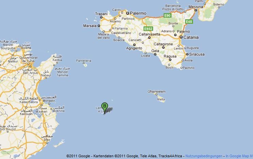
Task: Open the In Google Map link
Action: tap(239, 156)
